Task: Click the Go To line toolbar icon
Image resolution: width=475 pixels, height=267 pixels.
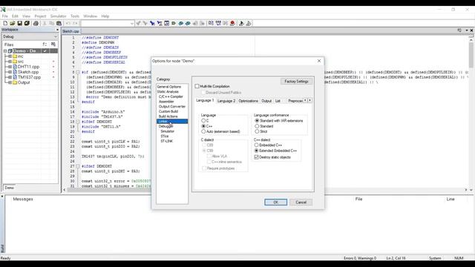Action: tap(166, 23)
